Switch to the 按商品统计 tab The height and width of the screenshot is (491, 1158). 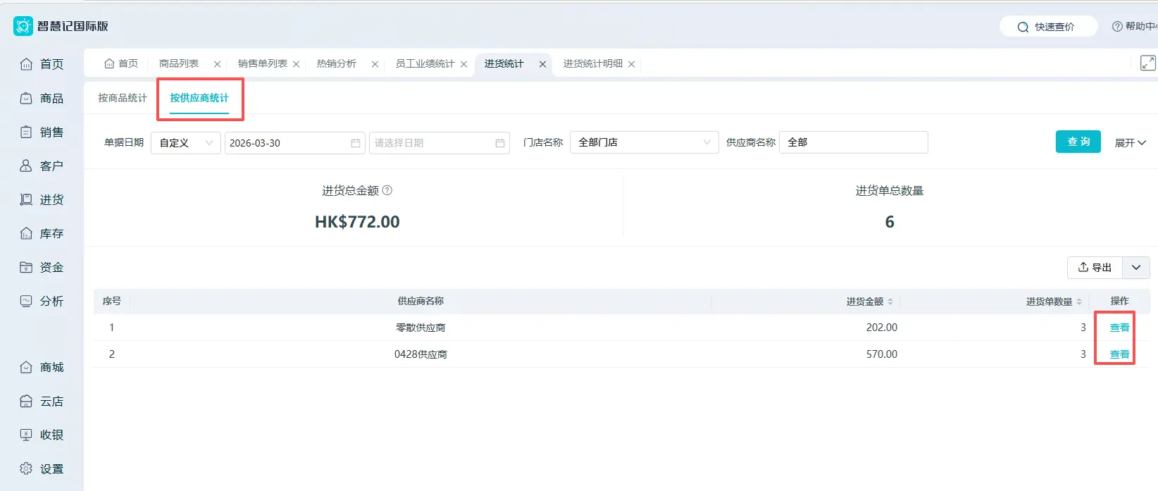point(123,98)
